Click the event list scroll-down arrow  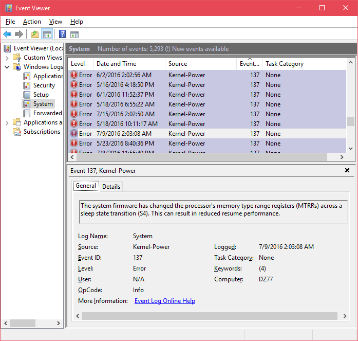point(350,148)
